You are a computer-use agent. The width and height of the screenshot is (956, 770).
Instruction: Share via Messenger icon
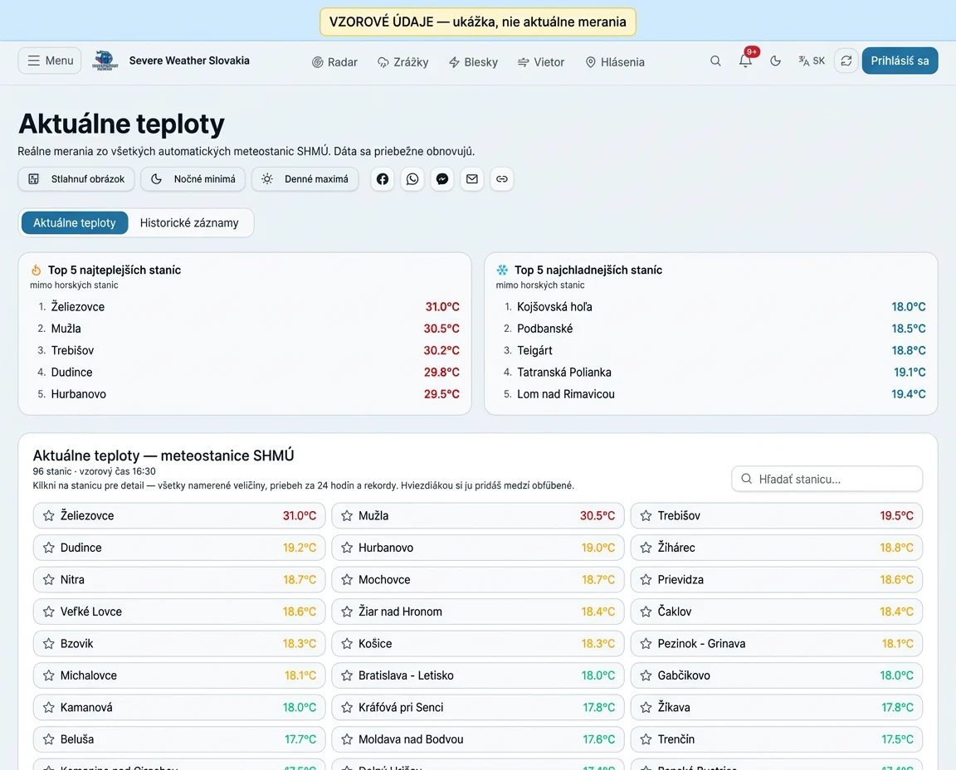(442, 178)
